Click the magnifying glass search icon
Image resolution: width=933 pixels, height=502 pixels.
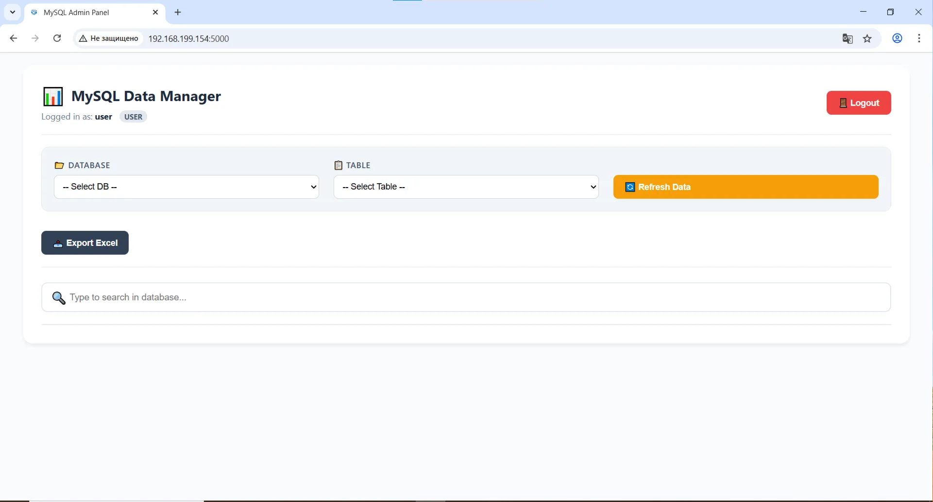point(59,297)
